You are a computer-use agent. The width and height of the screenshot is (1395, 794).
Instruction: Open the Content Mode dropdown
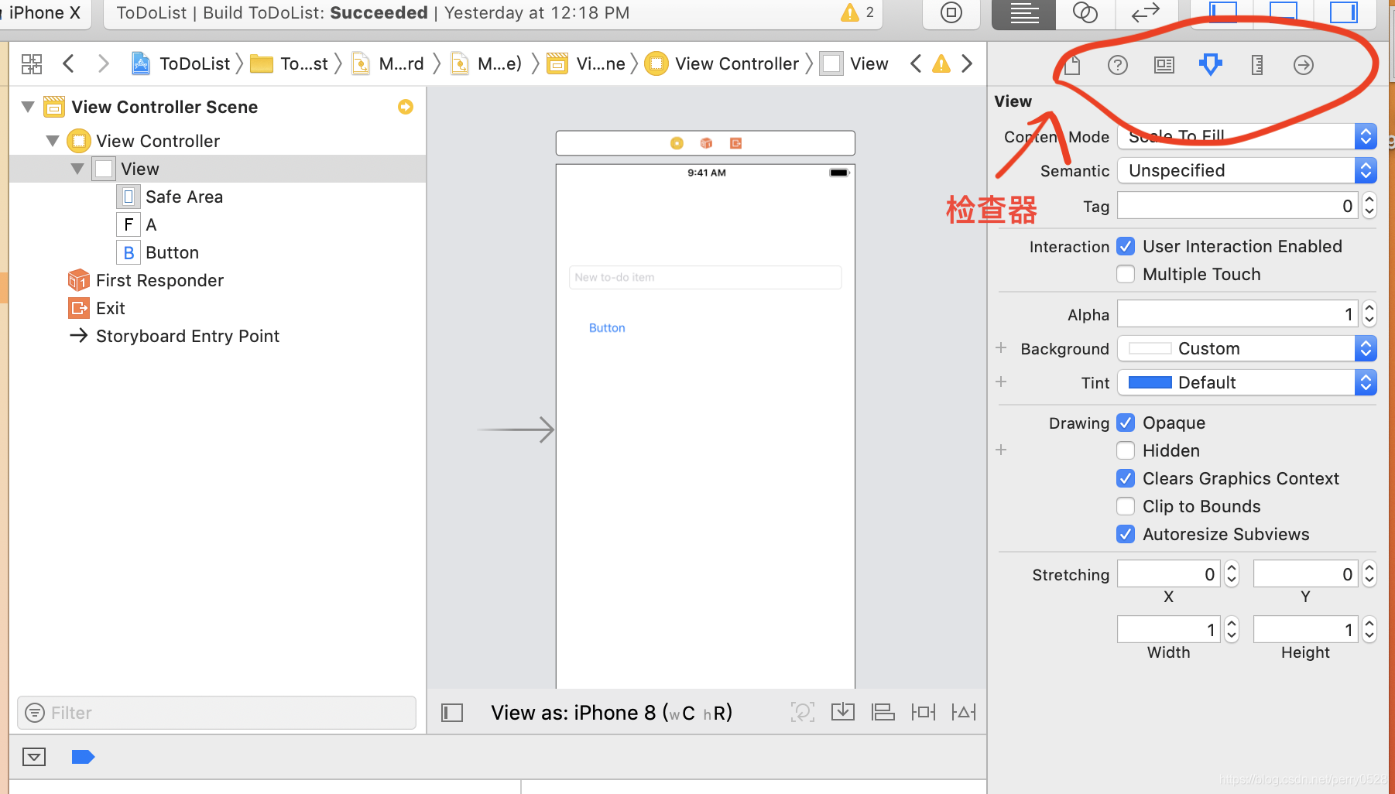pyautogui.click(x=1247, y=136)
